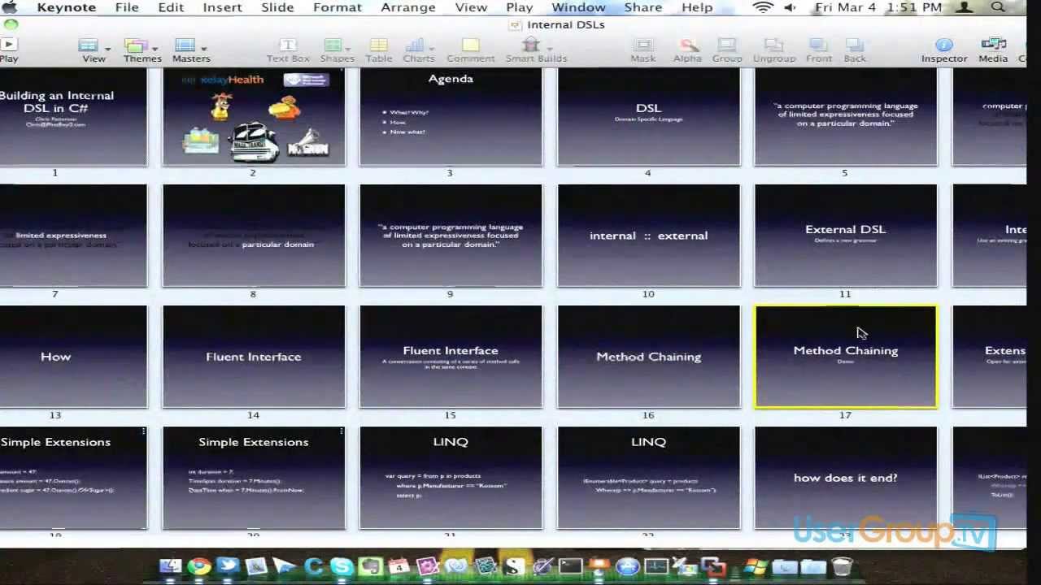1041x585 pixels.
Task: Click the user account menu bar icon
Action: pyautogui.click(x=965, y=7)
